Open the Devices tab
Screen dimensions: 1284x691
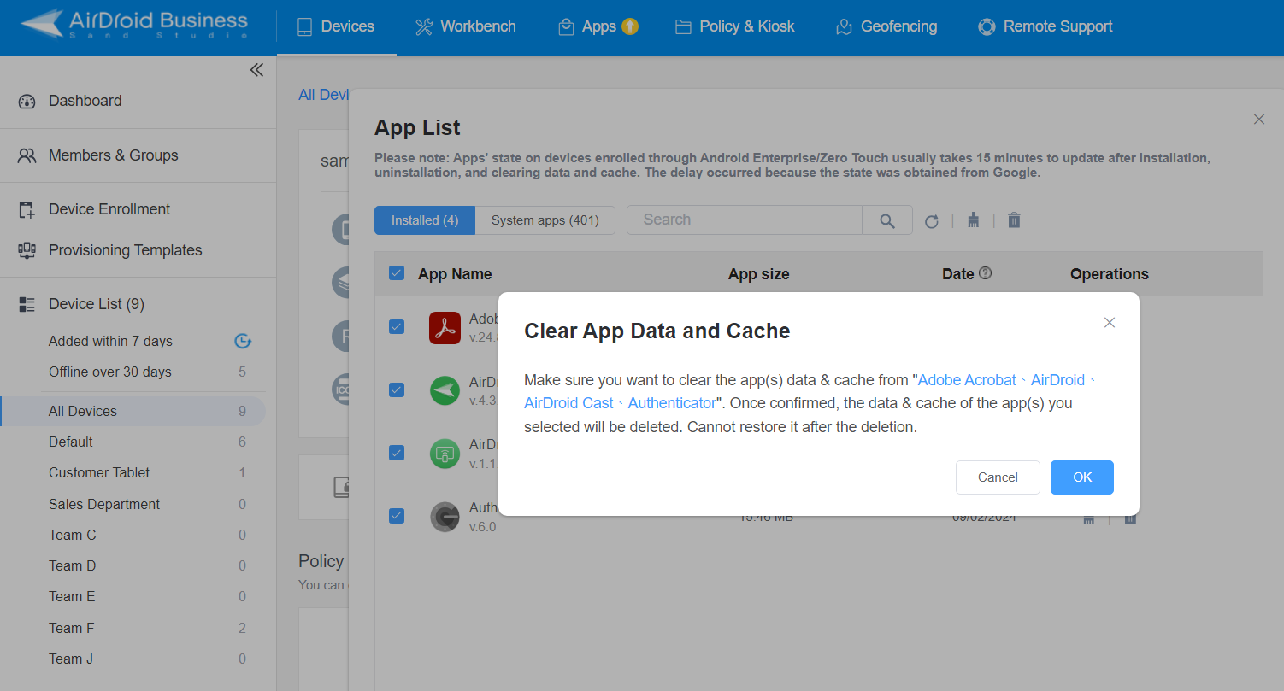(336, 26)
